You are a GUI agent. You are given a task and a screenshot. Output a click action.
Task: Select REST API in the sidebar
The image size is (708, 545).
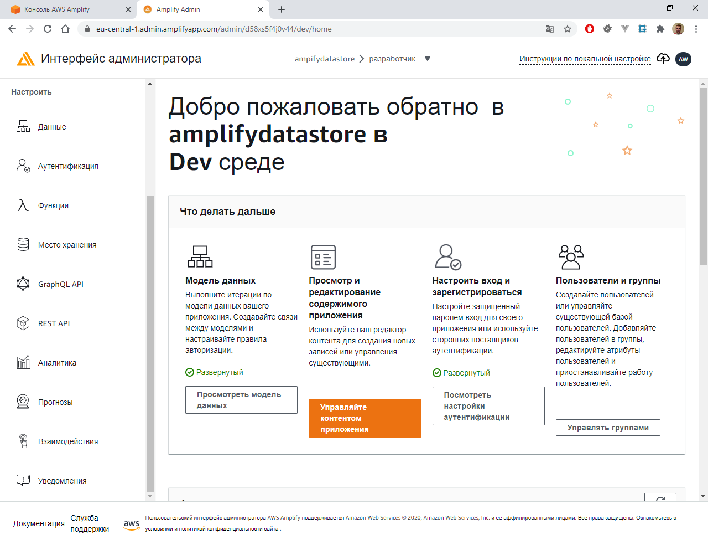[x=54, y=323]
